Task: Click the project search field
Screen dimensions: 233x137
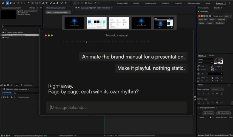Action: (21, 26)
